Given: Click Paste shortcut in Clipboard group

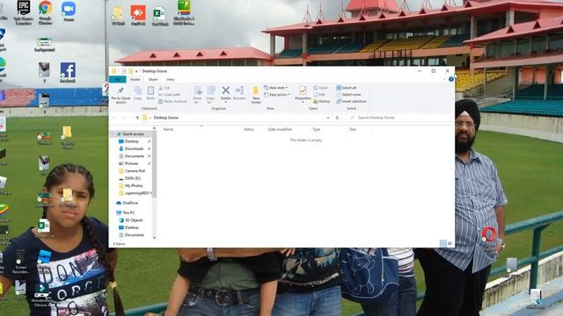Looking at the screenshot, I should coord(172,102).
